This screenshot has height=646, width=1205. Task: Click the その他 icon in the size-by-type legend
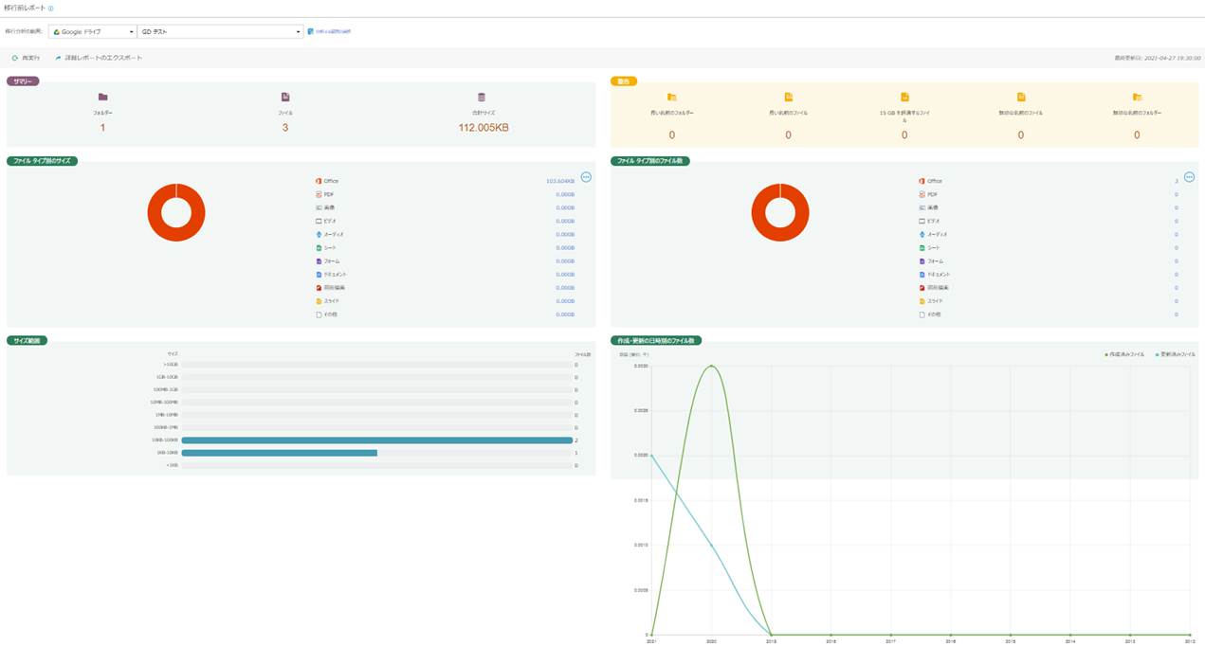click(319, 314)
